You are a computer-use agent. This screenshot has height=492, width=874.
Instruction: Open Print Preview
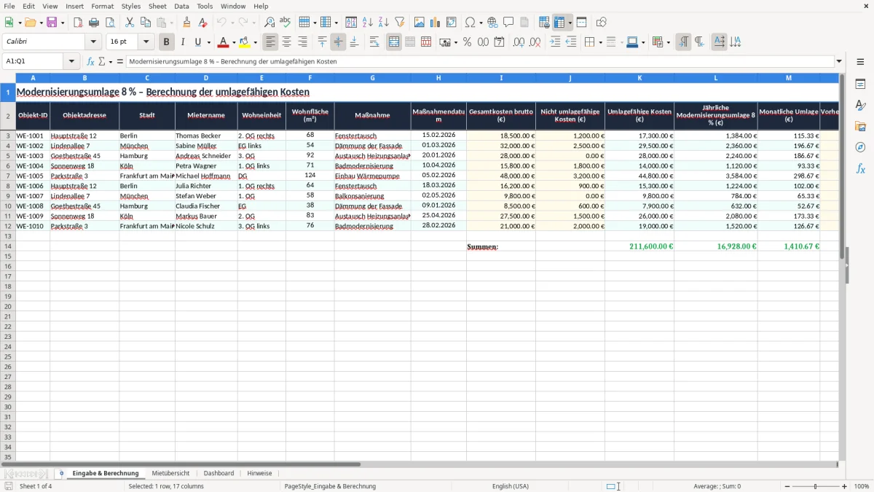tap(110, 23)
